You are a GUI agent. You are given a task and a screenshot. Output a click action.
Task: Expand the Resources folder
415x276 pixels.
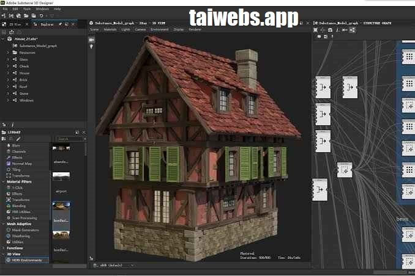[x=8, y=53]
